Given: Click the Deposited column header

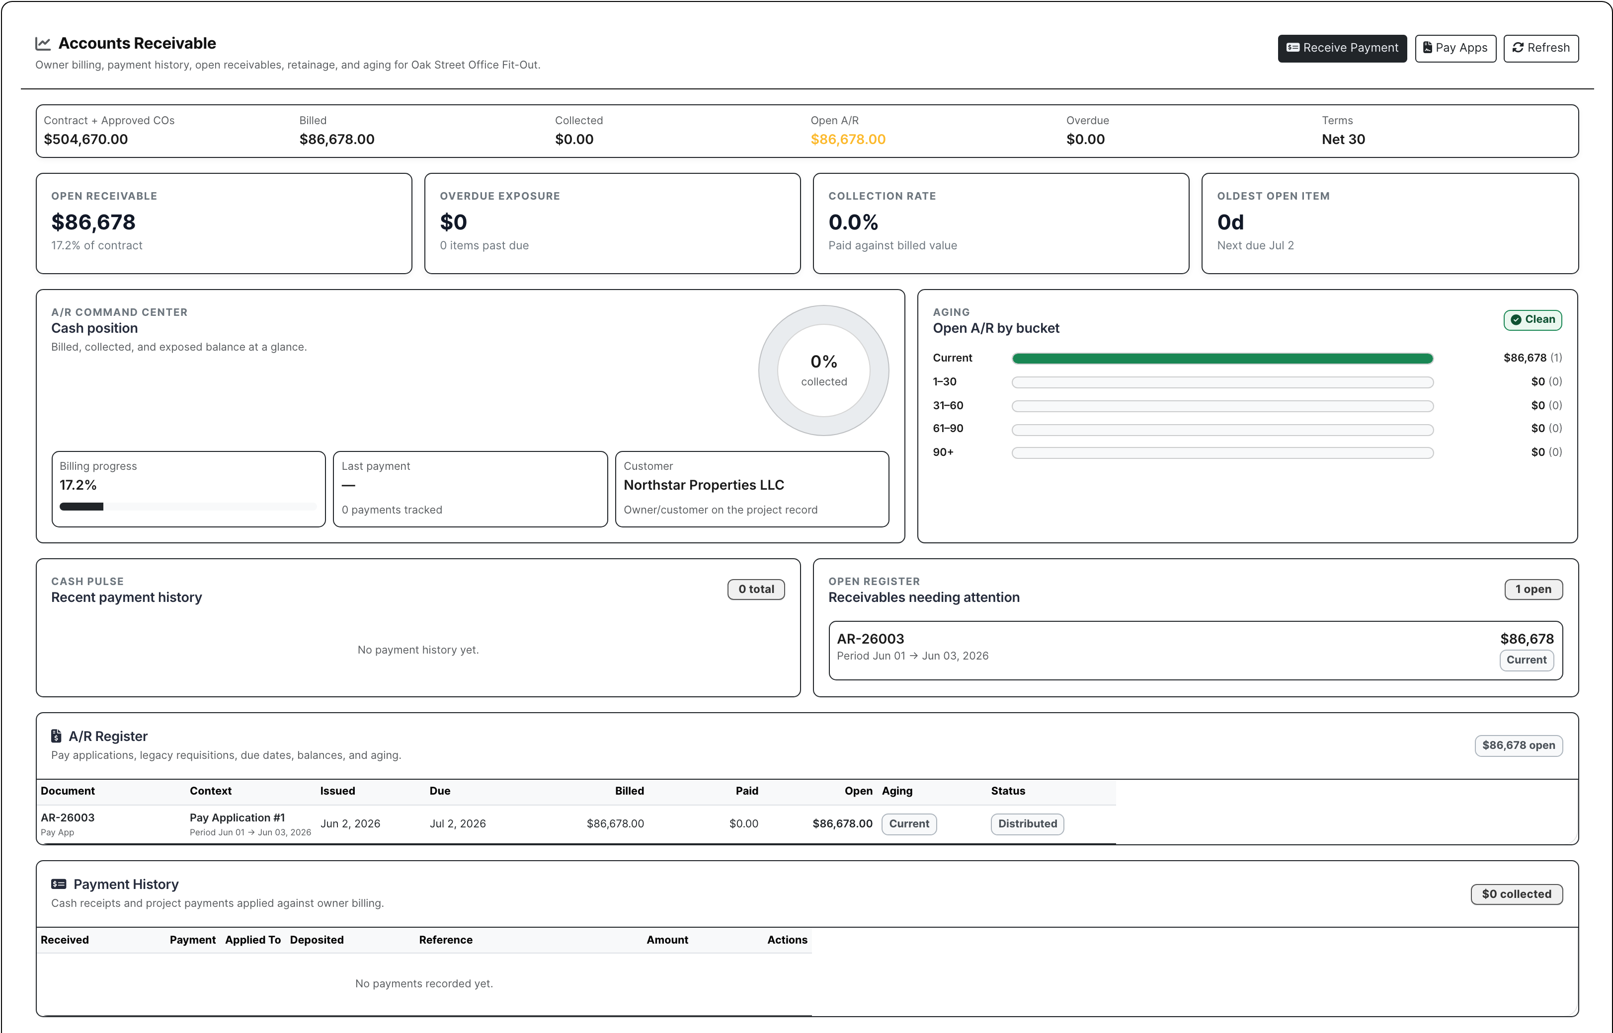Looking at the screenshot, I should [317, 940].
